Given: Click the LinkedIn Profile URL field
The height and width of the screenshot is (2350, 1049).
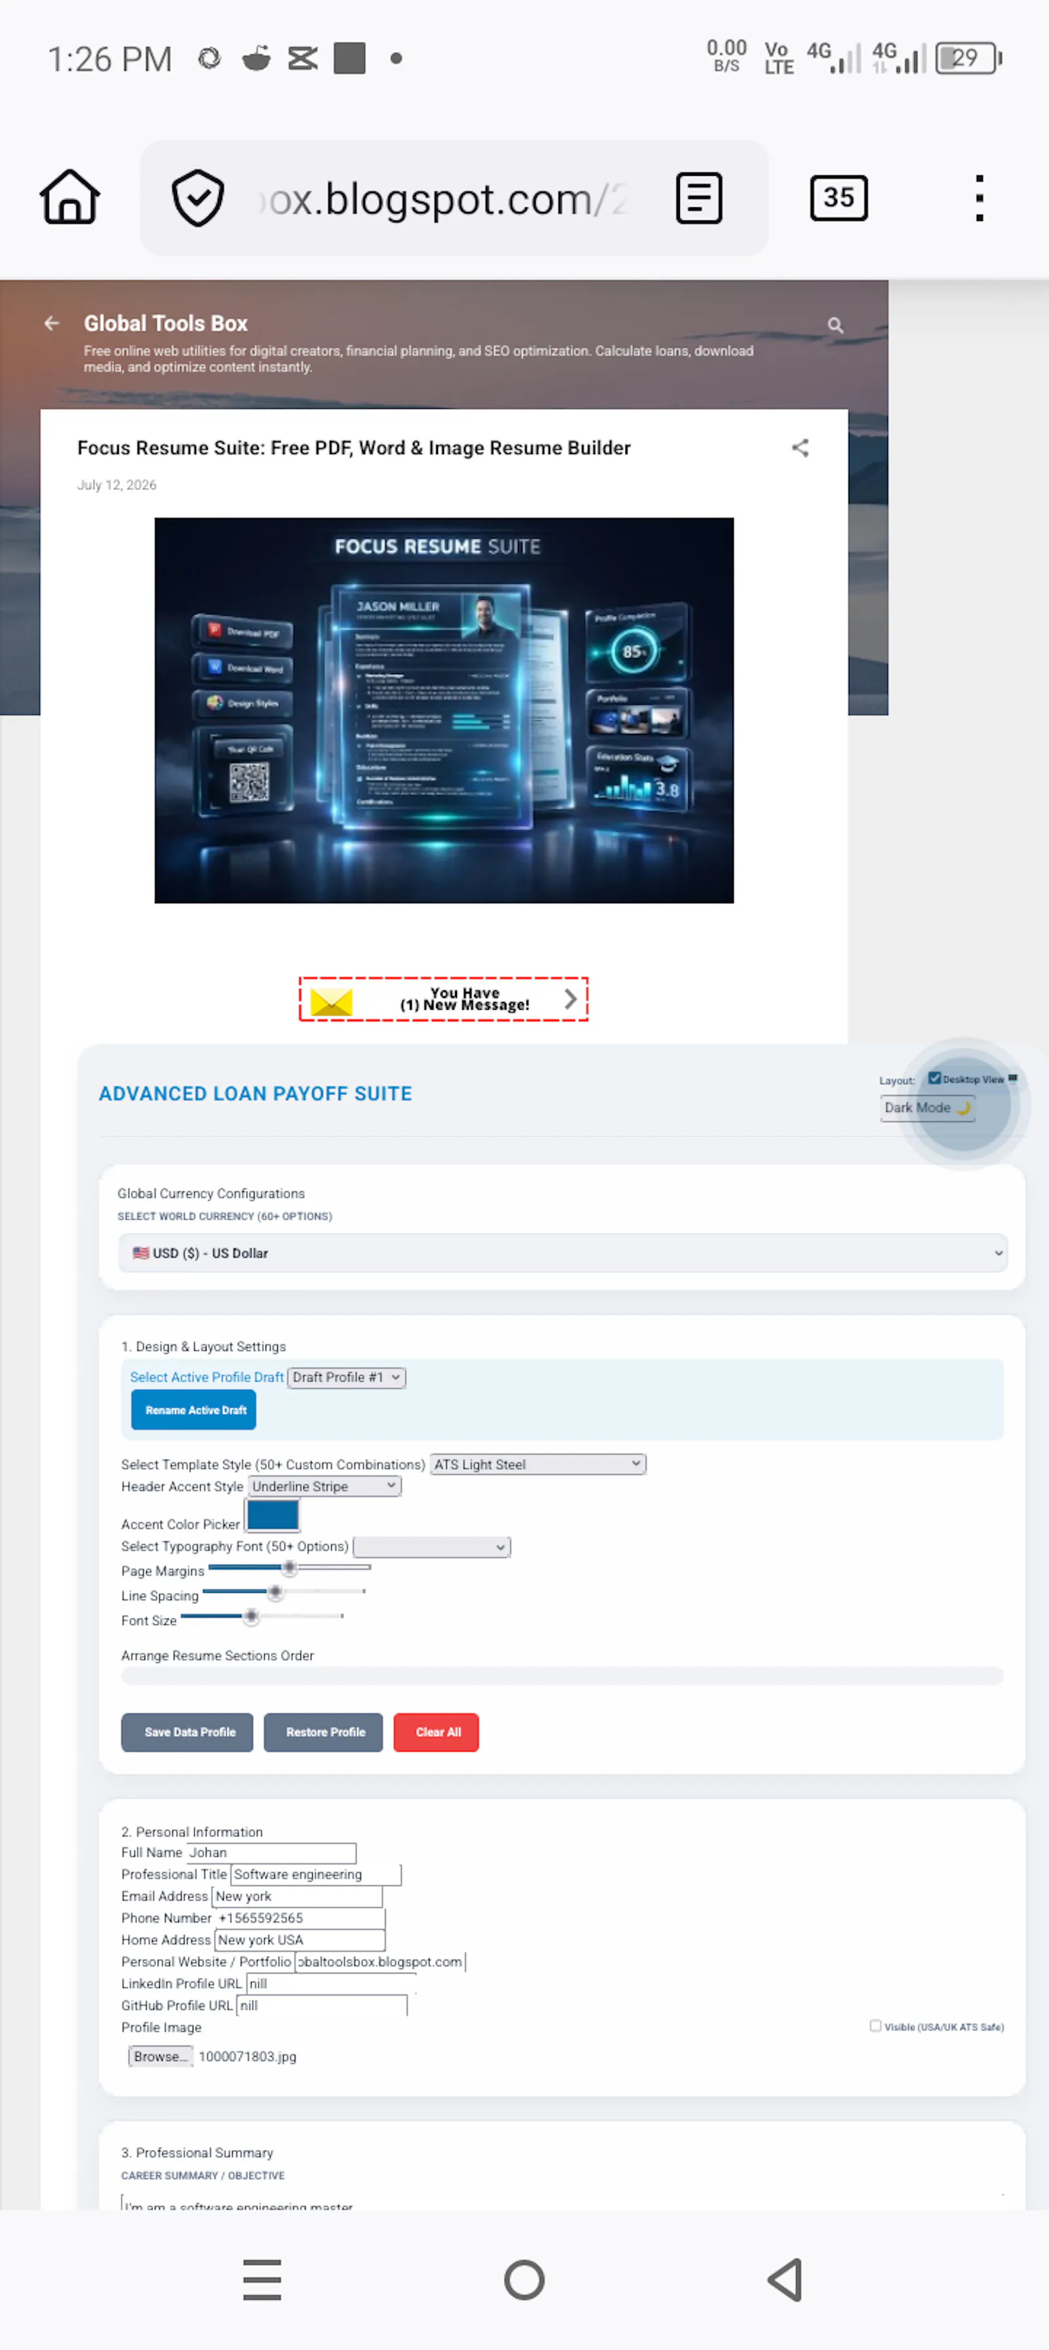Looking at the screenshot, I should (332, 1983).
